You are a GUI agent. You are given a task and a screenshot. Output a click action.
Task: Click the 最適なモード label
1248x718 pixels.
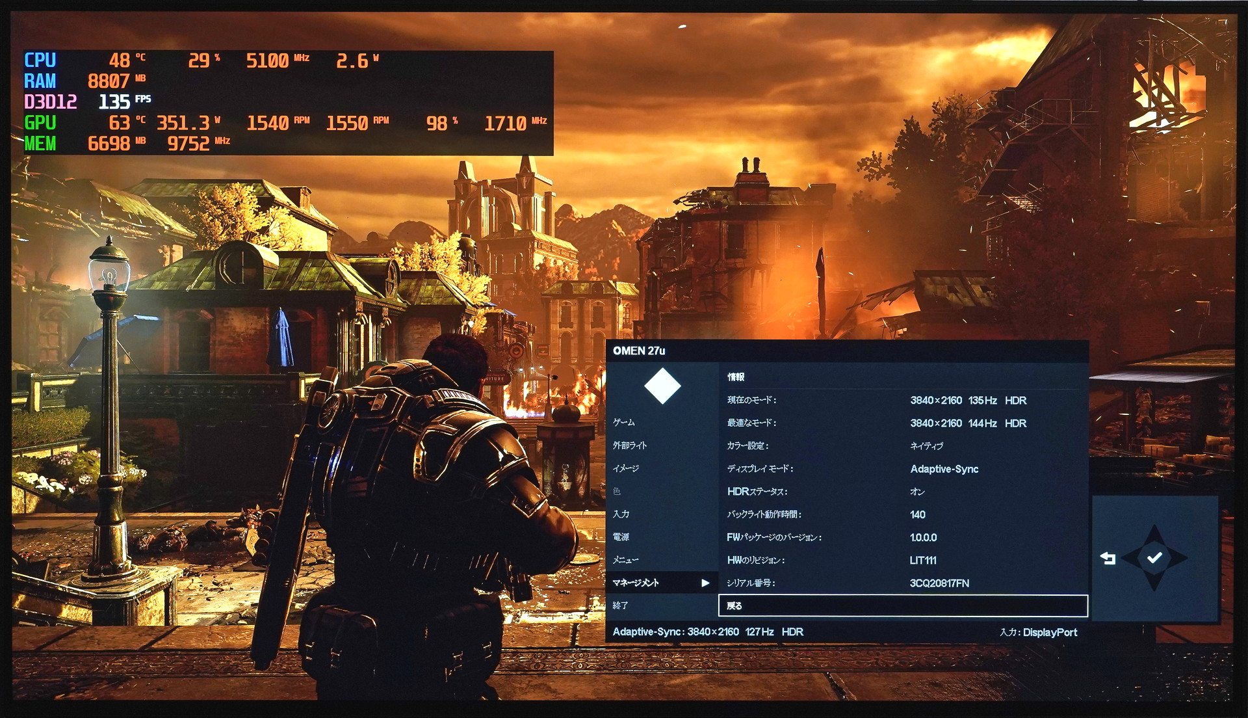click(x=751, y=423)
